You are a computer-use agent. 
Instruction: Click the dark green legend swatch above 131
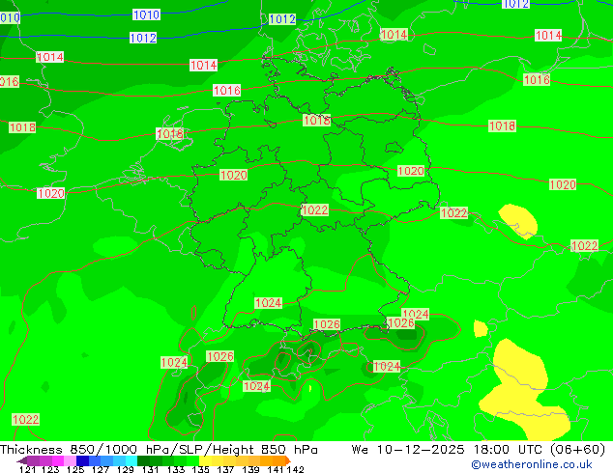143,460
